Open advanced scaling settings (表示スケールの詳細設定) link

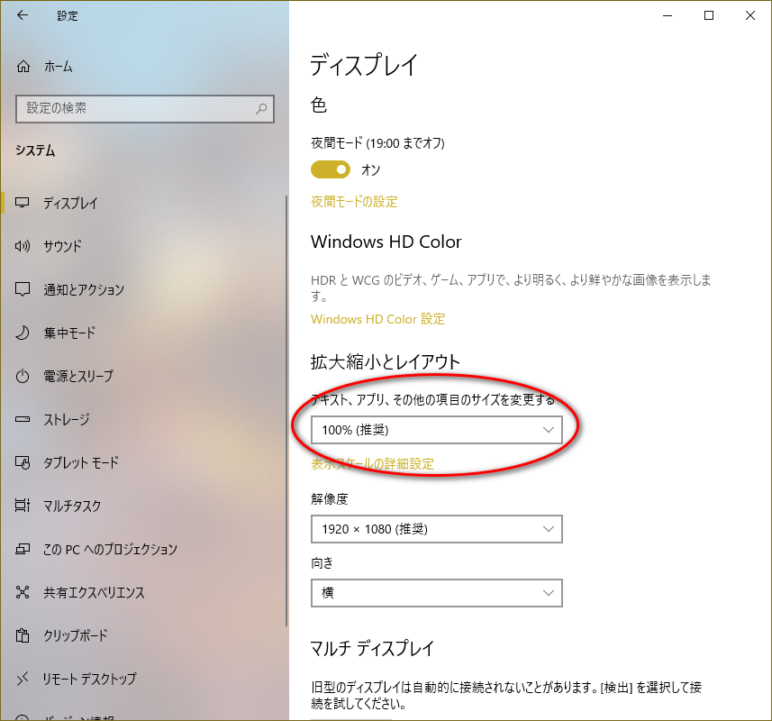372,464
